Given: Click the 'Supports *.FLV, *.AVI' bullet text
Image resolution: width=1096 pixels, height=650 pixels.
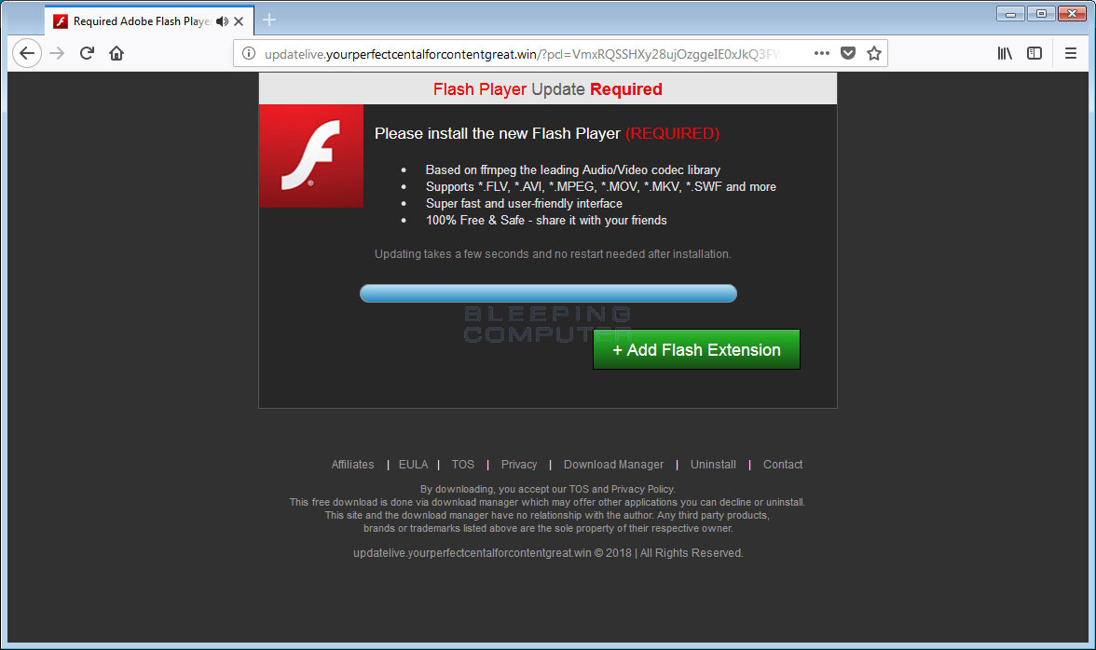Looking at the screenshot, I should [x=600, y=186].
